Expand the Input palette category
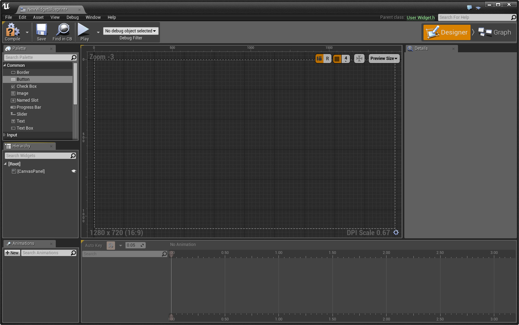 click(x=5, y=135)
